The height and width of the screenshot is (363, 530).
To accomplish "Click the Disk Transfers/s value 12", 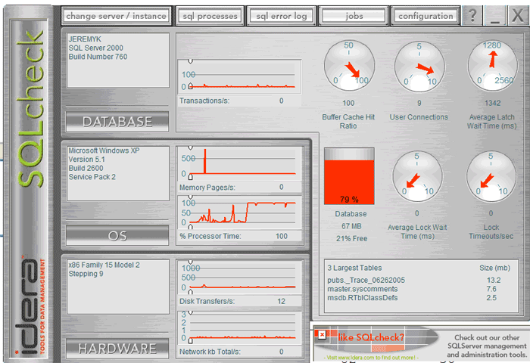I will click(281, 301).
